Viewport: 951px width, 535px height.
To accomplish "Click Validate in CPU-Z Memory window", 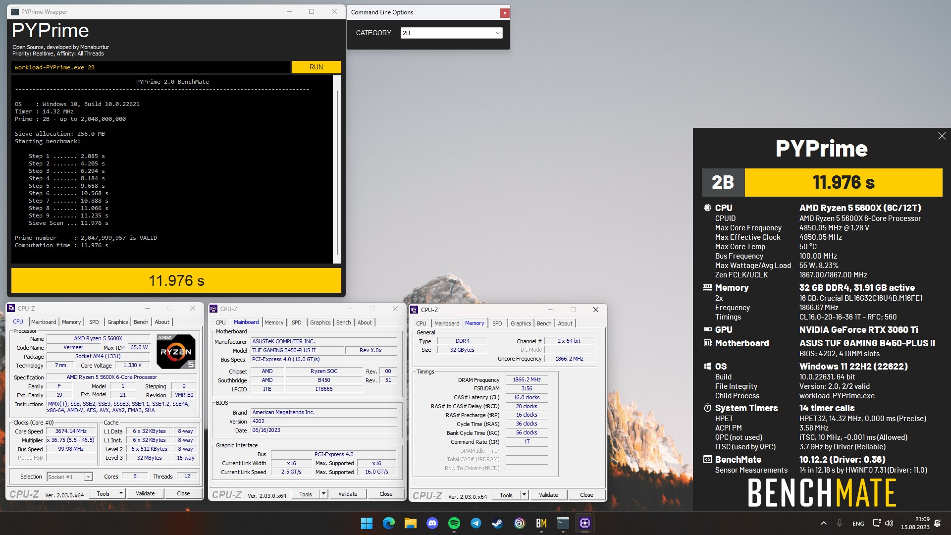I will tap(548, 494).
